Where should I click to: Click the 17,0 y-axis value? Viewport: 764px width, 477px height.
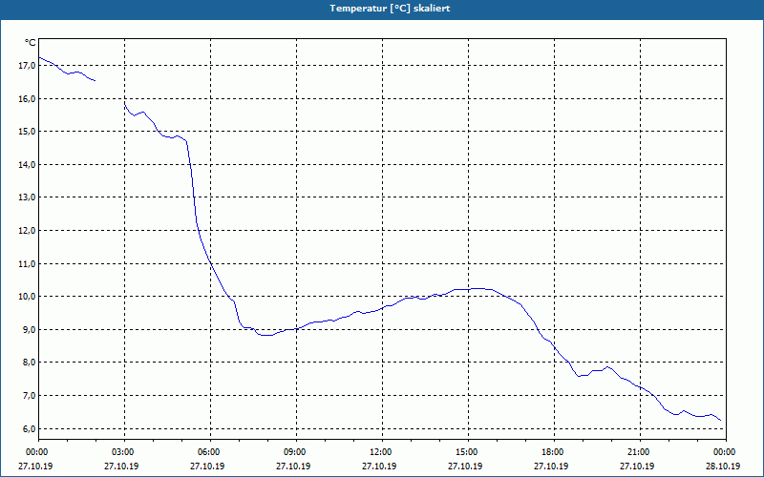tap(27, 66)
